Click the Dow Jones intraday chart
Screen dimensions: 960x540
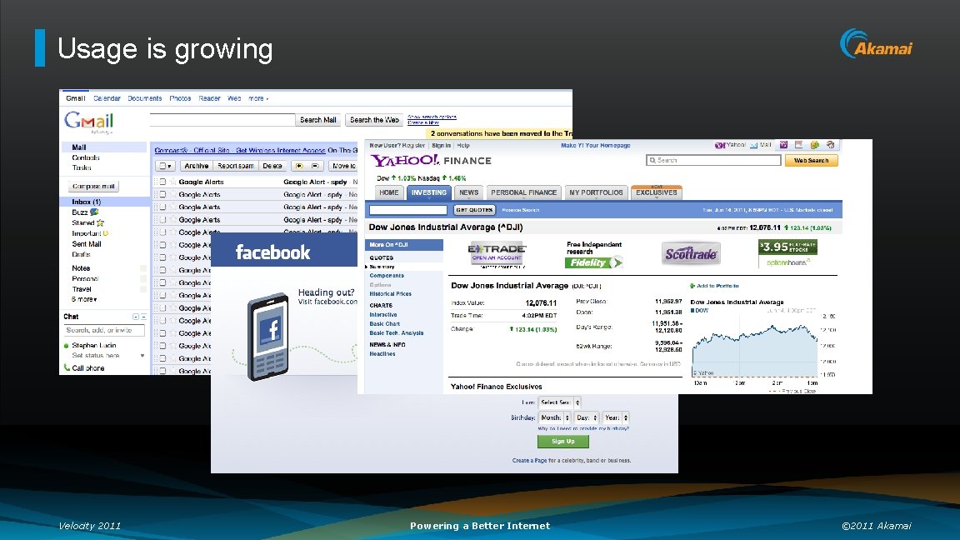point(756,348)
